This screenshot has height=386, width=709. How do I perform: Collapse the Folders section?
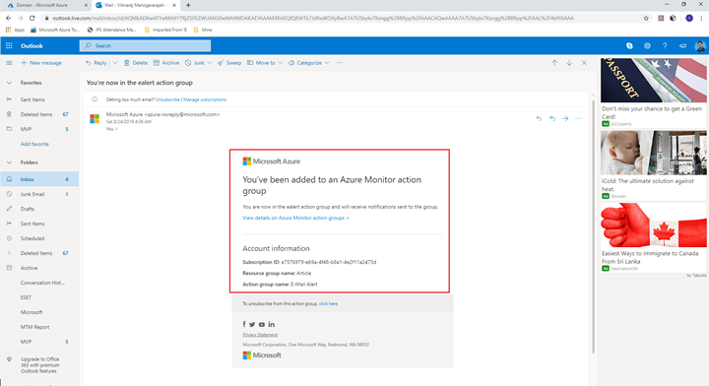[9, 162]
